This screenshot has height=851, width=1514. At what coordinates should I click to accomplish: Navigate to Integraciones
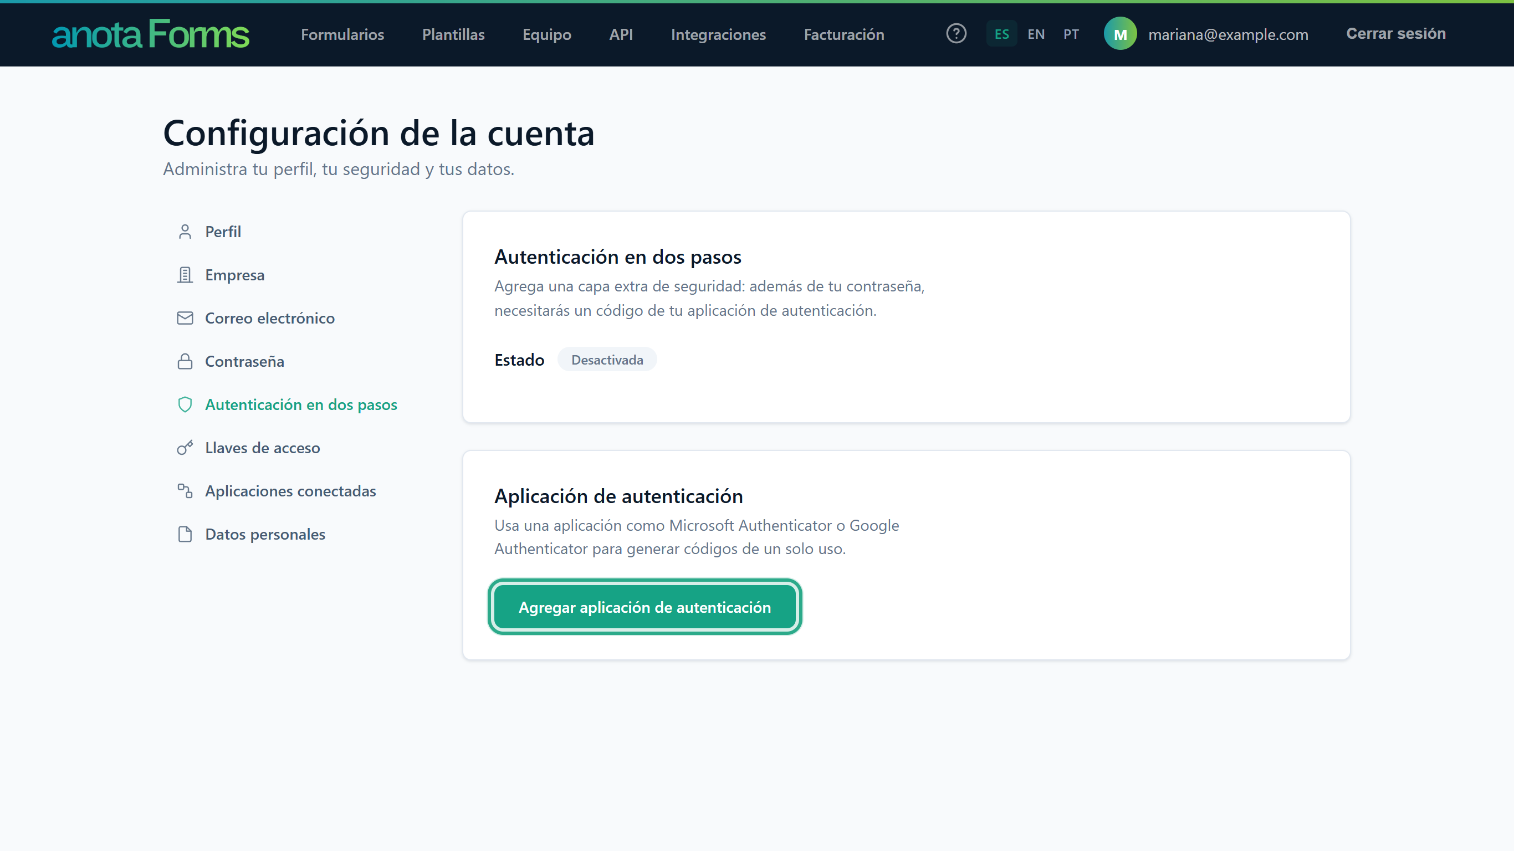tap(718, 34)
